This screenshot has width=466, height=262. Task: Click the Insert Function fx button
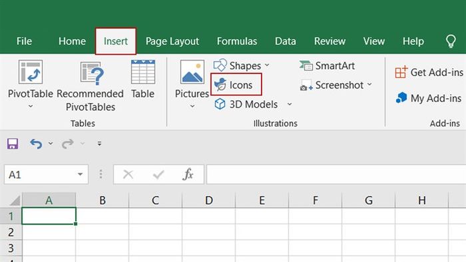188,174
